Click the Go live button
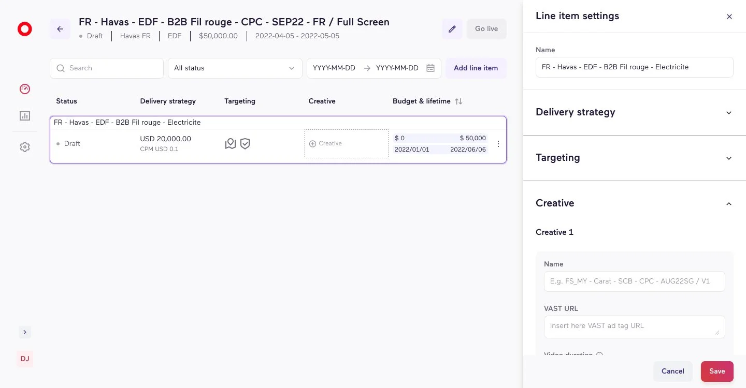The width and height of the screenshot is (746, 388). (x=486, y=29)
